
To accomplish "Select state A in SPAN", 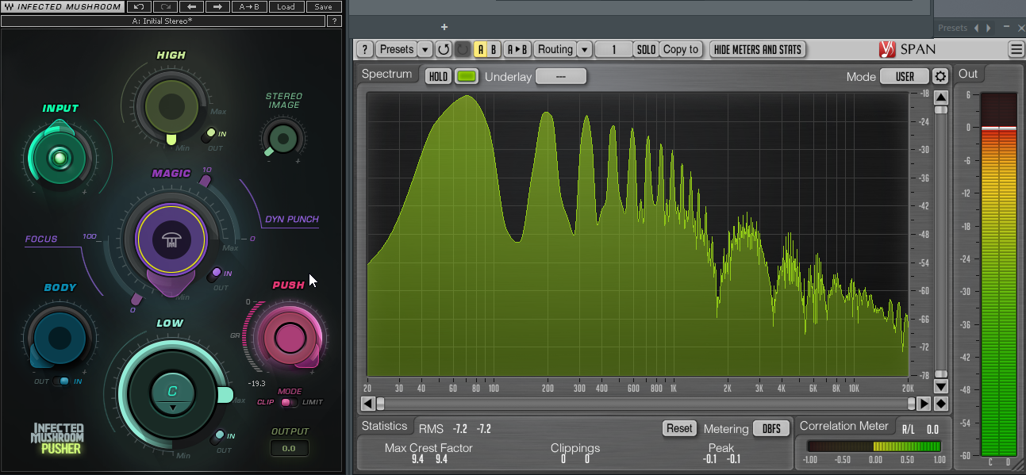I will pyautogui.click(x=480, y=49).
